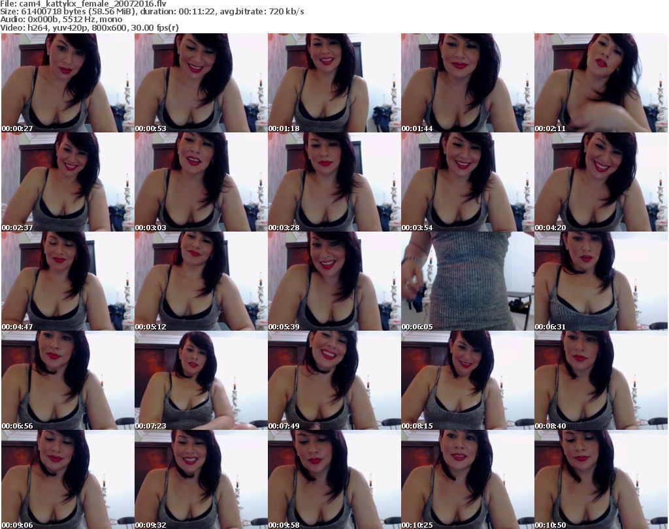This screenshot has width=669, height=529.
Task: Open the frame at timestamp 00:01:18
Action: [334, 83]
